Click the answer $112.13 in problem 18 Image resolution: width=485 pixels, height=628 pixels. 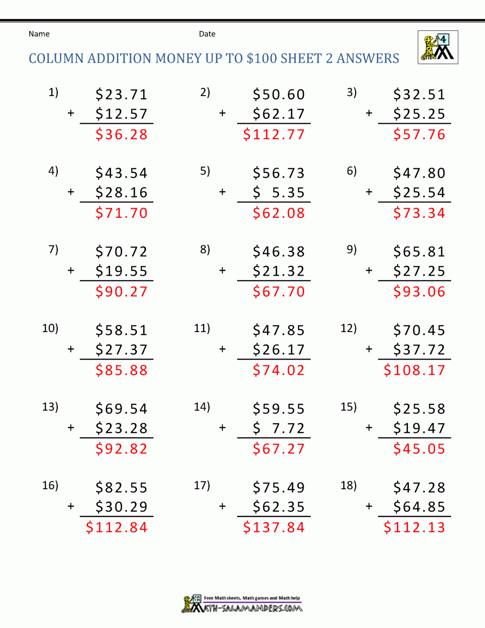click(x=414, y=528)
